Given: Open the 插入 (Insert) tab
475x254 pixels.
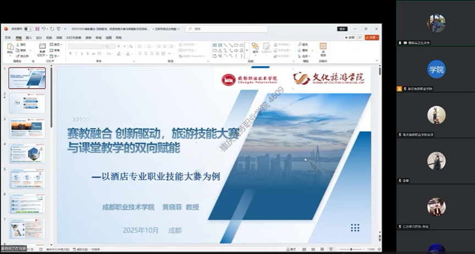Looking at the screenshot, I should point(29,37).
